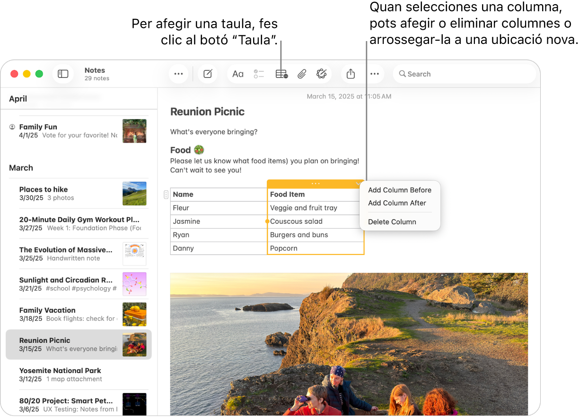The width and height of the screenshot is (579, 417).
Task: Create a new note with compose icon
Action: coord(208,74)
